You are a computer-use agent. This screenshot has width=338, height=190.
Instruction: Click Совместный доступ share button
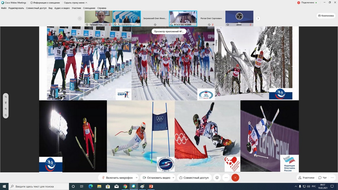194,177
